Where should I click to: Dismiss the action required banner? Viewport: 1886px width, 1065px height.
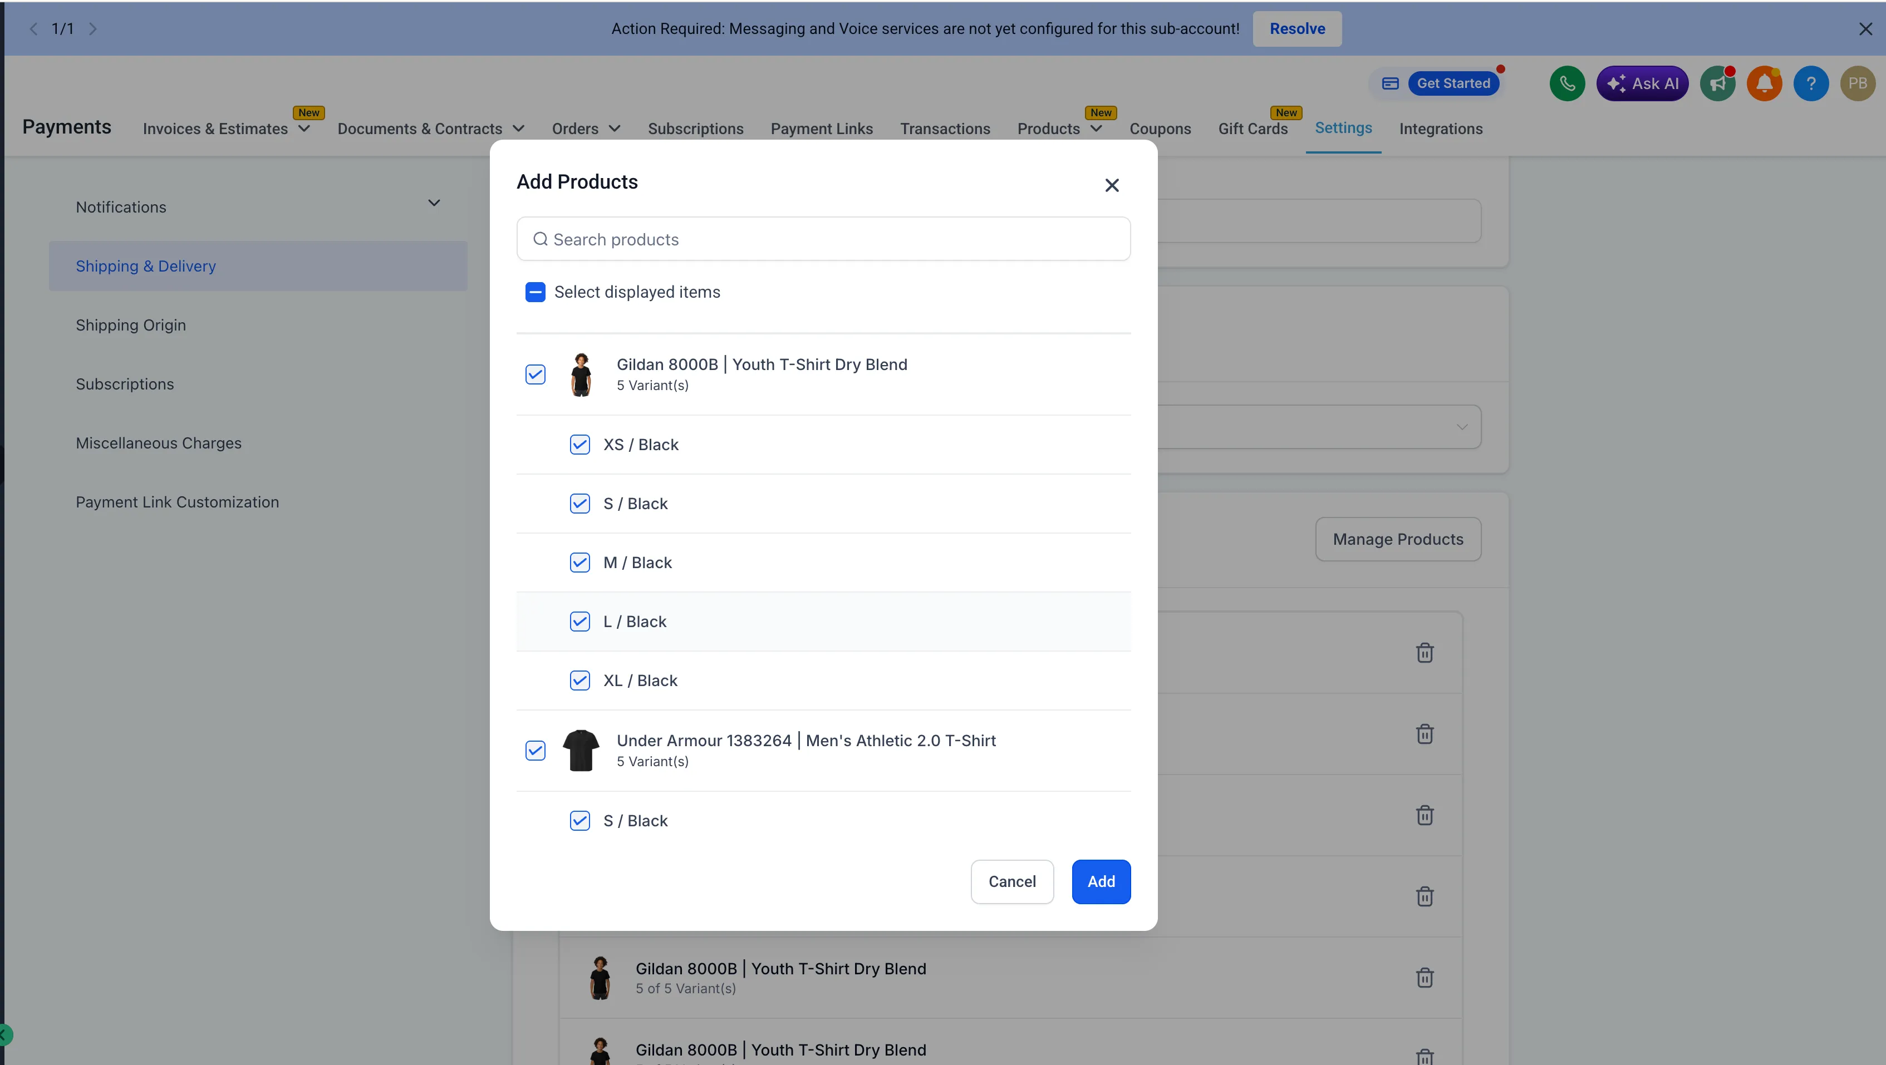tap(1865, 29)
